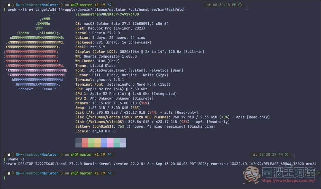Viewport: 321px width, 189px height.
Task: Click the Apple logo in the 08:30:18 PM prompt
Action: tap(9, 5)
